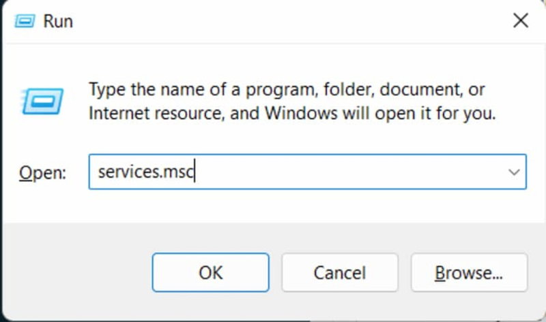Click the services.msc text in field
This screenshot has width=546, height=322.
[146, 172]
